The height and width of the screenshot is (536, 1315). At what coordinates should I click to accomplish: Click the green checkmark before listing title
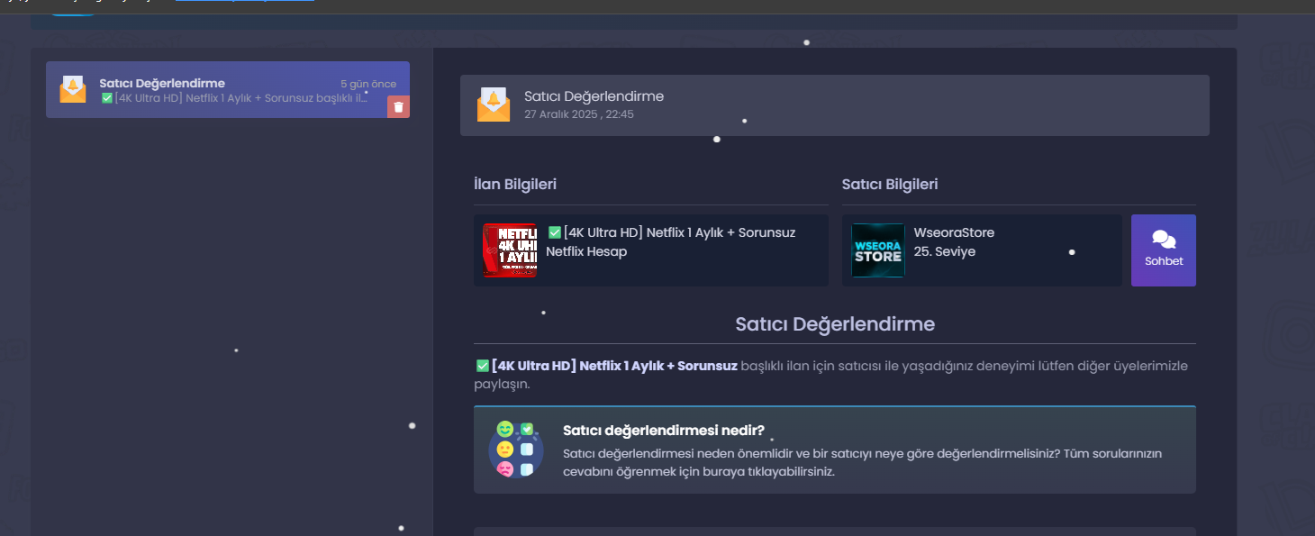555,232
